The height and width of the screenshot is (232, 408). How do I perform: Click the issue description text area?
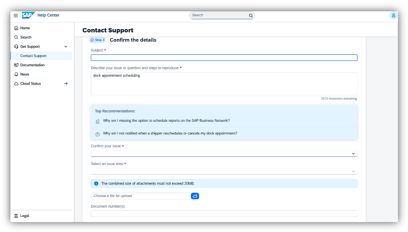(x=224, y=84)
